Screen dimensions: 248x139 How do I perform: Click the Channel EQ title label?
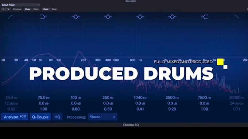pos(131,125)
